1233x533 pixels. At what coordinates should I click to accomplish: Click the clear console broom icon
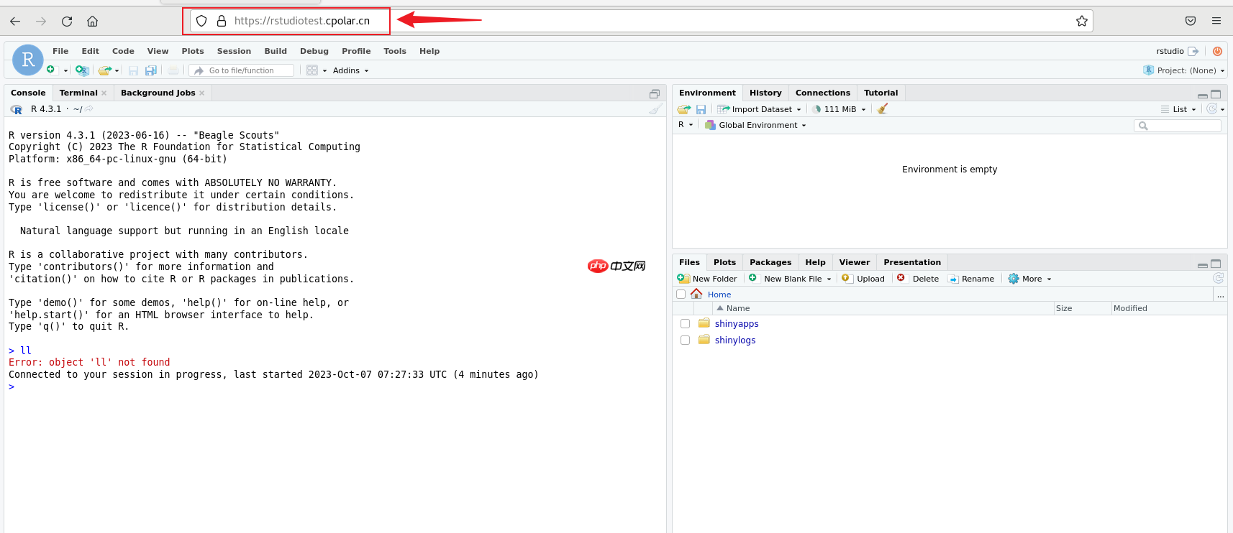(x=655, y=109)
